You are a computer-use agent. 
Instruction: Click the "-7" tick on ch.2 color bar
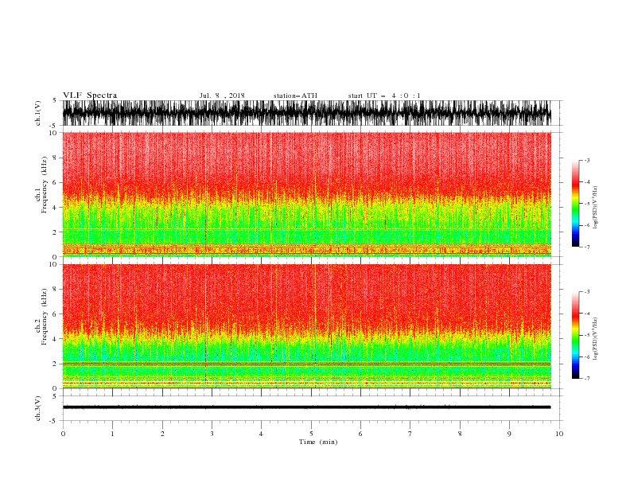(x=587, y=379)
